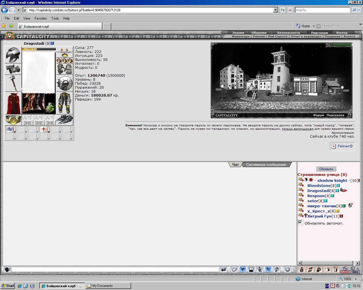Open info icon beside Хитрый Гун[11]

pos(341,216)
